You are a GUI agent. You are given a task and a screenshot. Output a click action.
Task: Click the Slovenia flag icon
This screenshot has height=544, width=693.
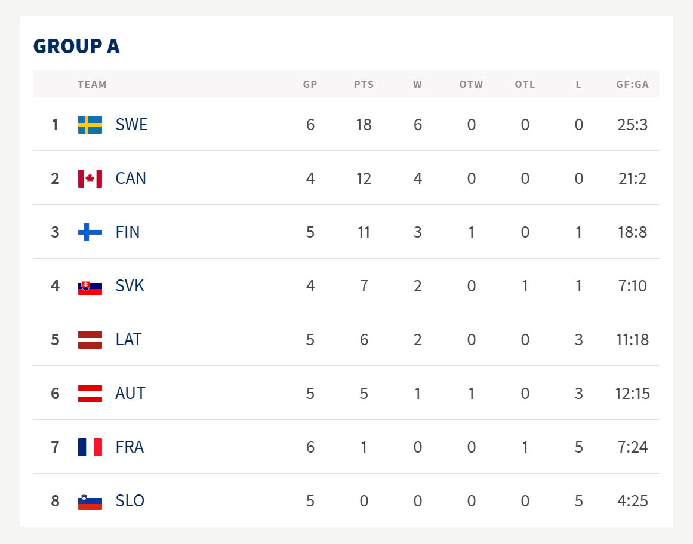pyautogui.click(x=90, y=502)
